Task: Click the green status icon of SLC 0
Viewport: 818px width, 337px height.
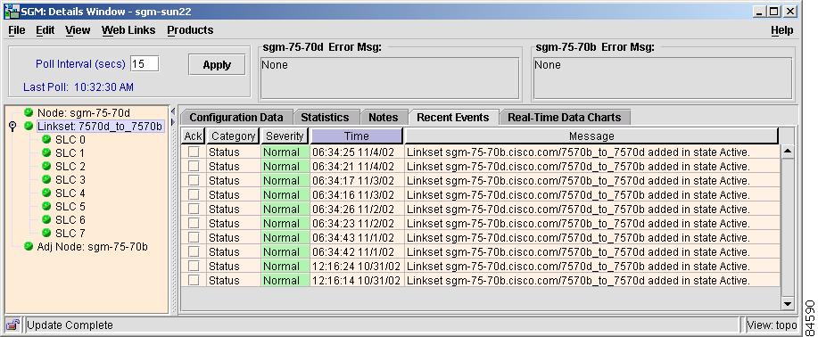Action: pyautogui.click(x=46, y=139)
